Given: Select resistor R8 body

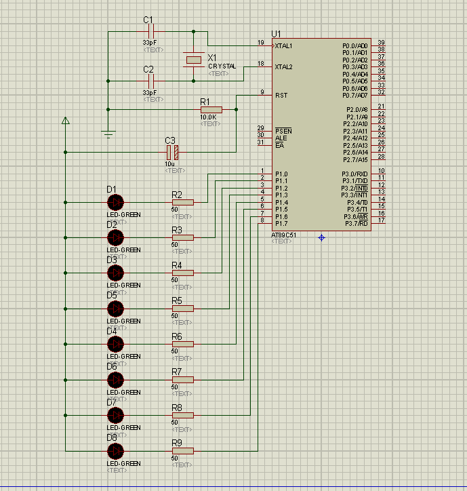Looking at the screenshot, I should pyautogui.click(x=183, y=415).
